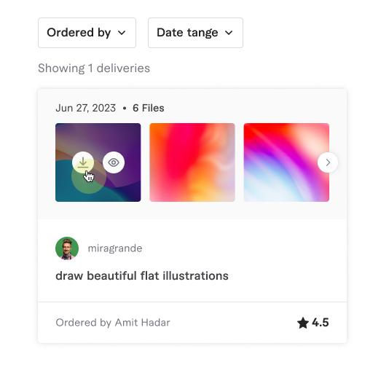Open the red-orange gradient thumbnail
The width and height of the screenshot is (389, 373).
192,162
